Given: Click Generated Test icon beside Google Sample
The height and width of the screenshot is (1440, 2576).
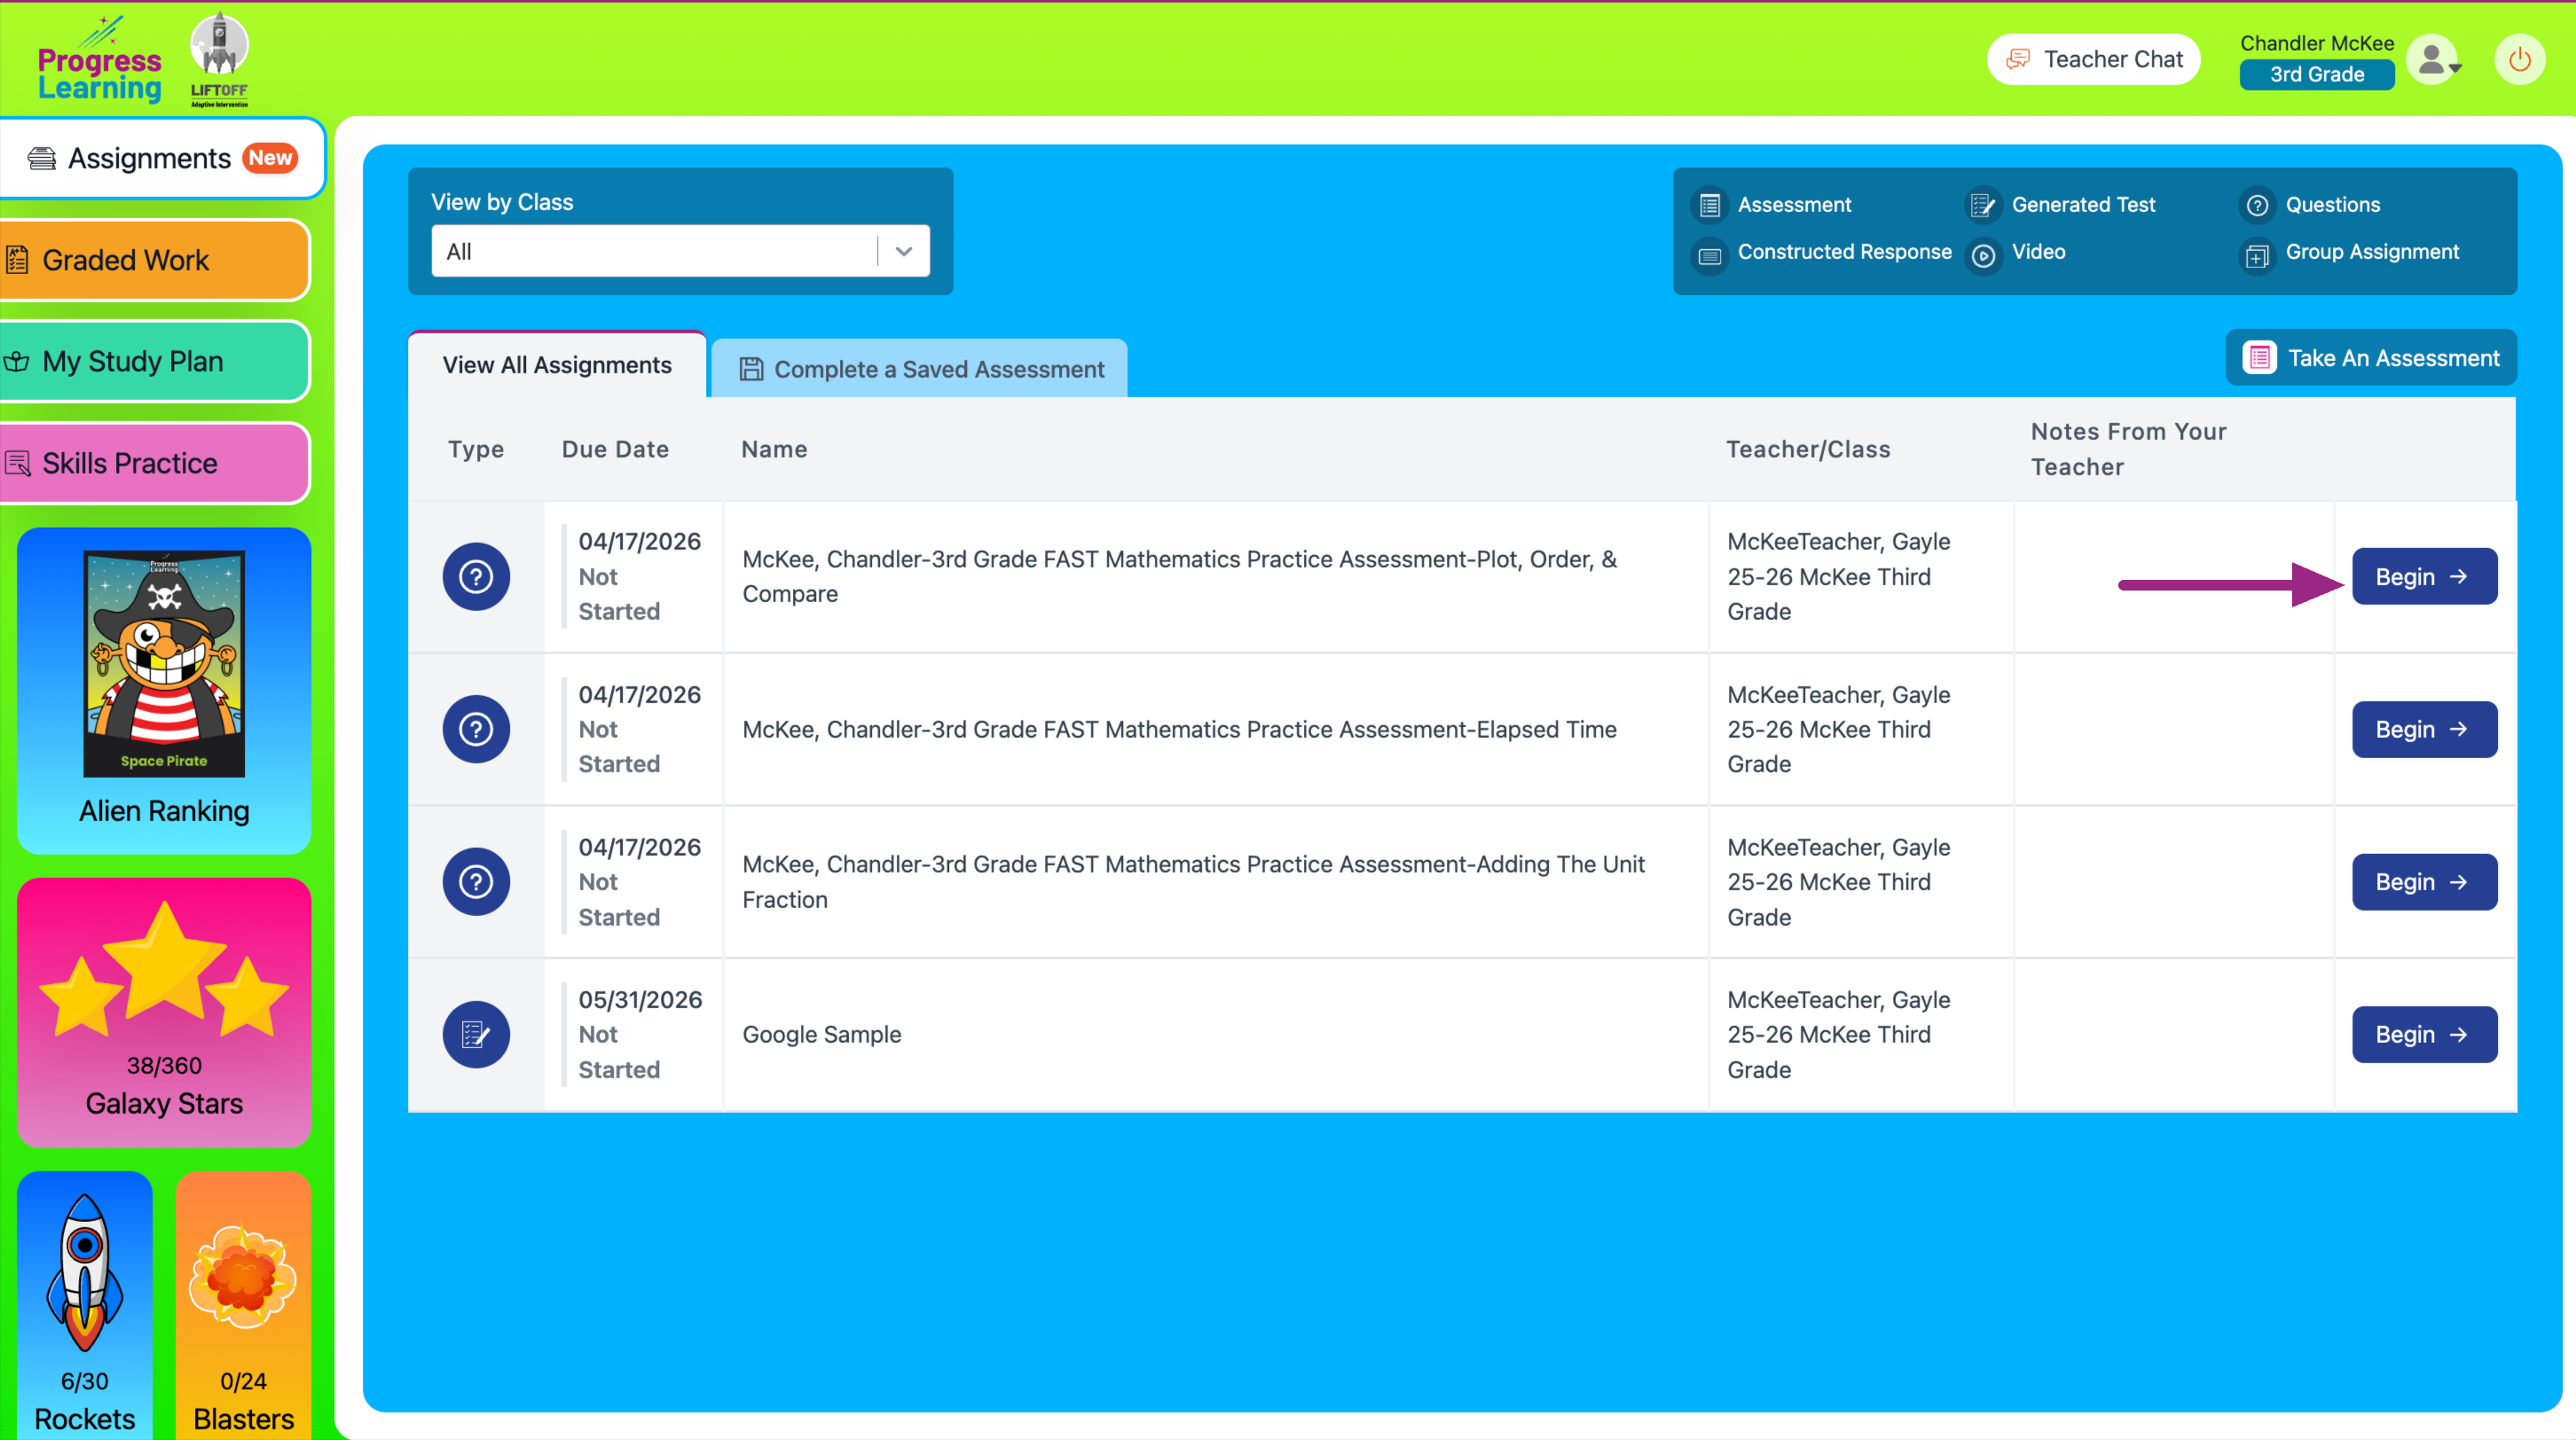Looking at the screenshot, I should coord(476,1034).
